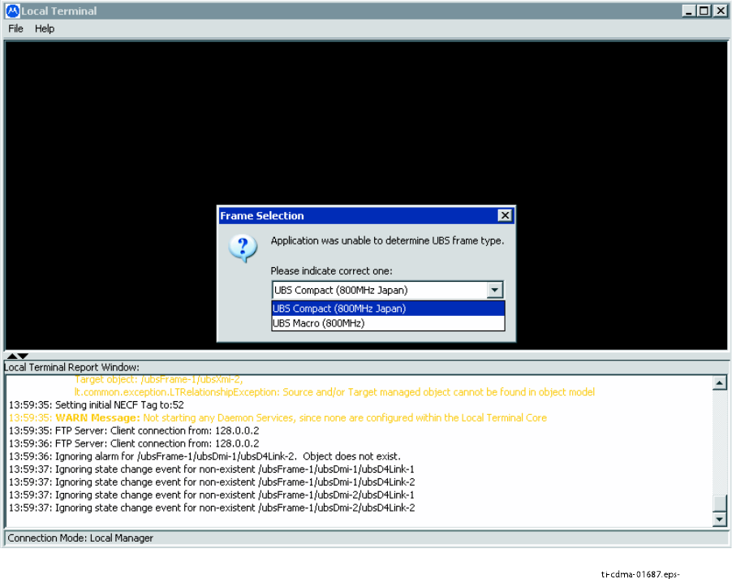Image resolution: width=732 pixels, height=579 pixels.
Task: Click 'Setting initial NECF Tag to:52' log line
Action: (x=97, y=404)
